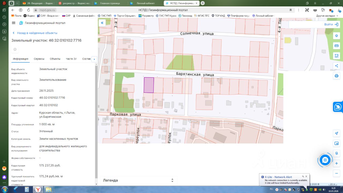Image resolution: width=343 pixels, height=193 pixels.
Task: Activate the area search selection tool
Action: [337, 56]
